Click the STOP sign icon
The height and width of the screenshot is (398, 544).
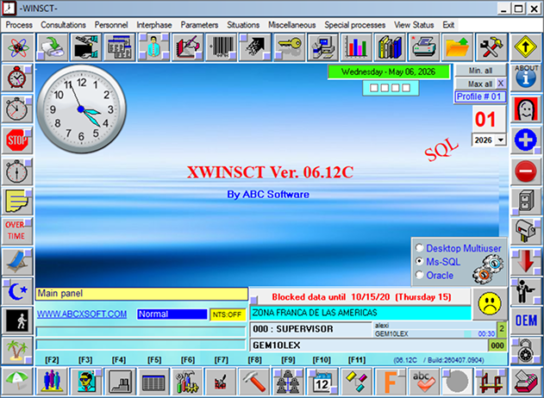click(17, 140)
